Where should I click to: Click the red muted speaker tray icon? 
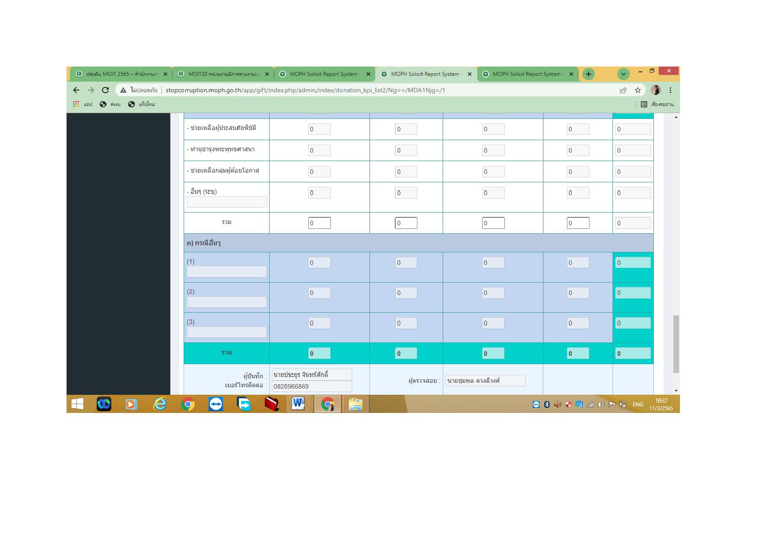[558, 404]
